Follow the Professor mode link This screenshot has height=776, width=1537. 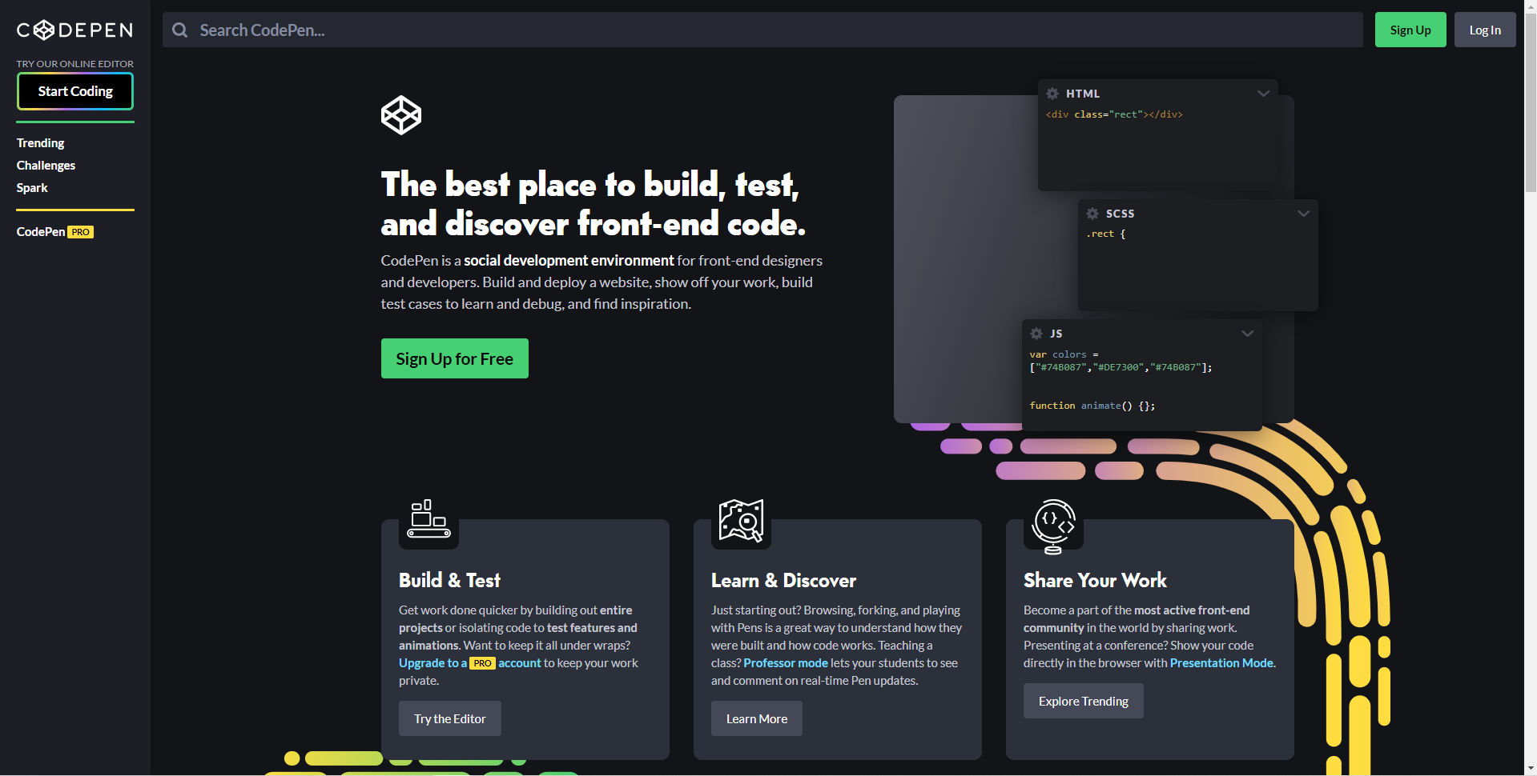pyautogui.click(x=785, y=663)
